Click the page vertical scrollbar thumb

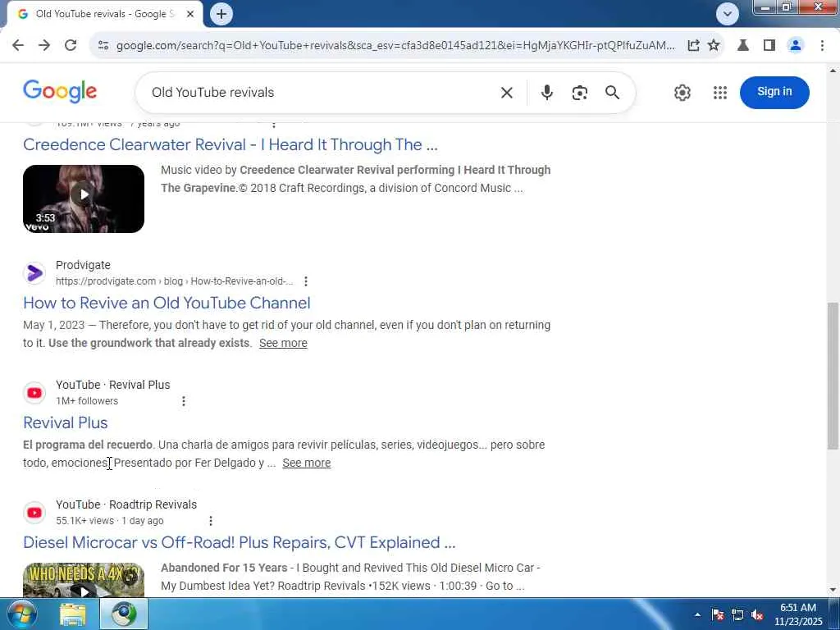tap(833, 376)
